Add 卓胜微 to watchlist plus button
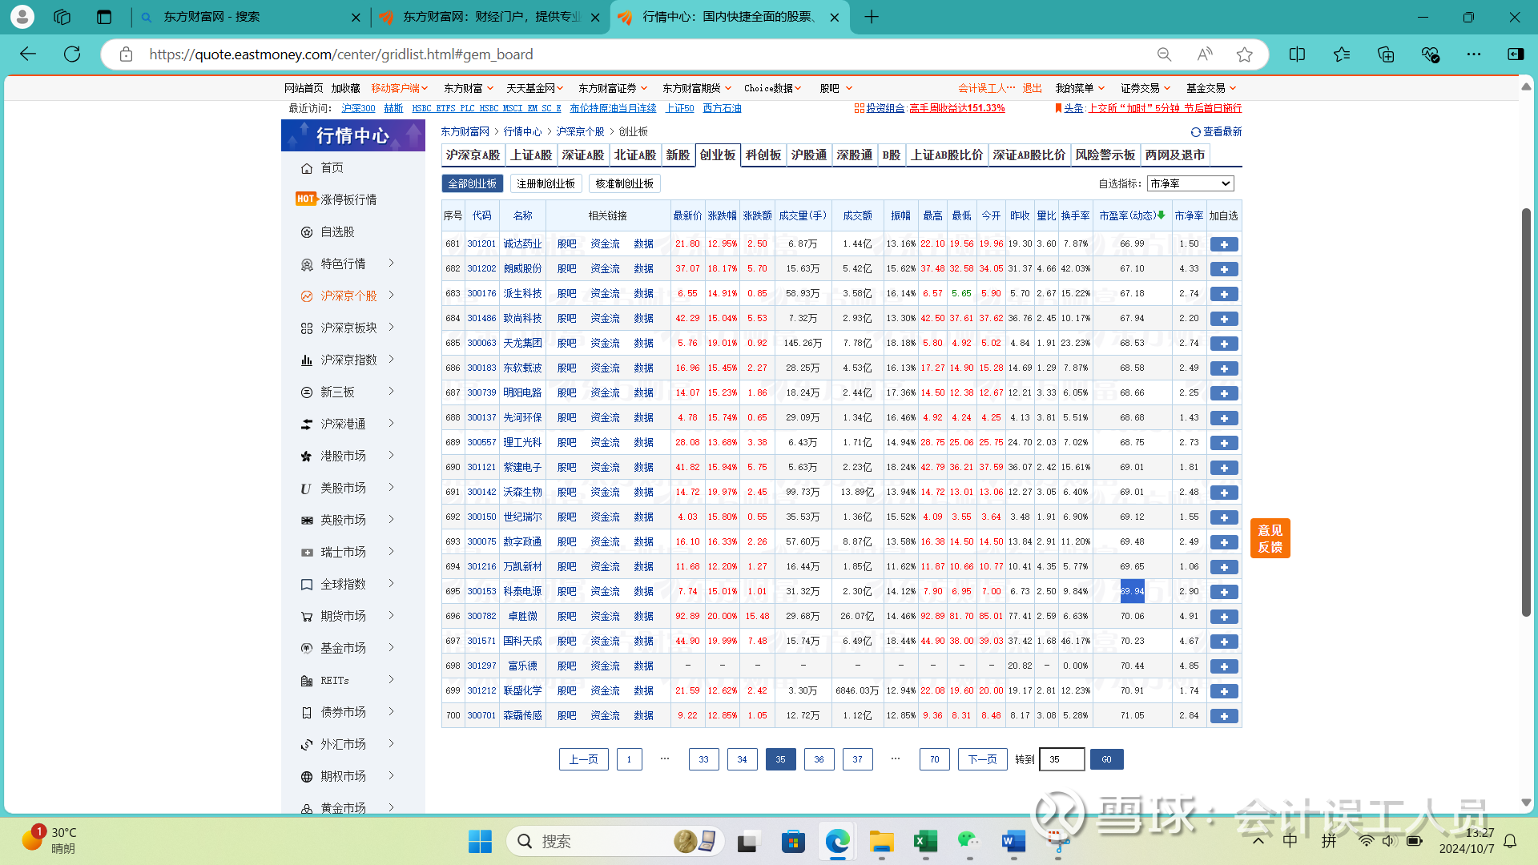The width and height of the screenshot is (1538, 865). [x=1224, y=617]
